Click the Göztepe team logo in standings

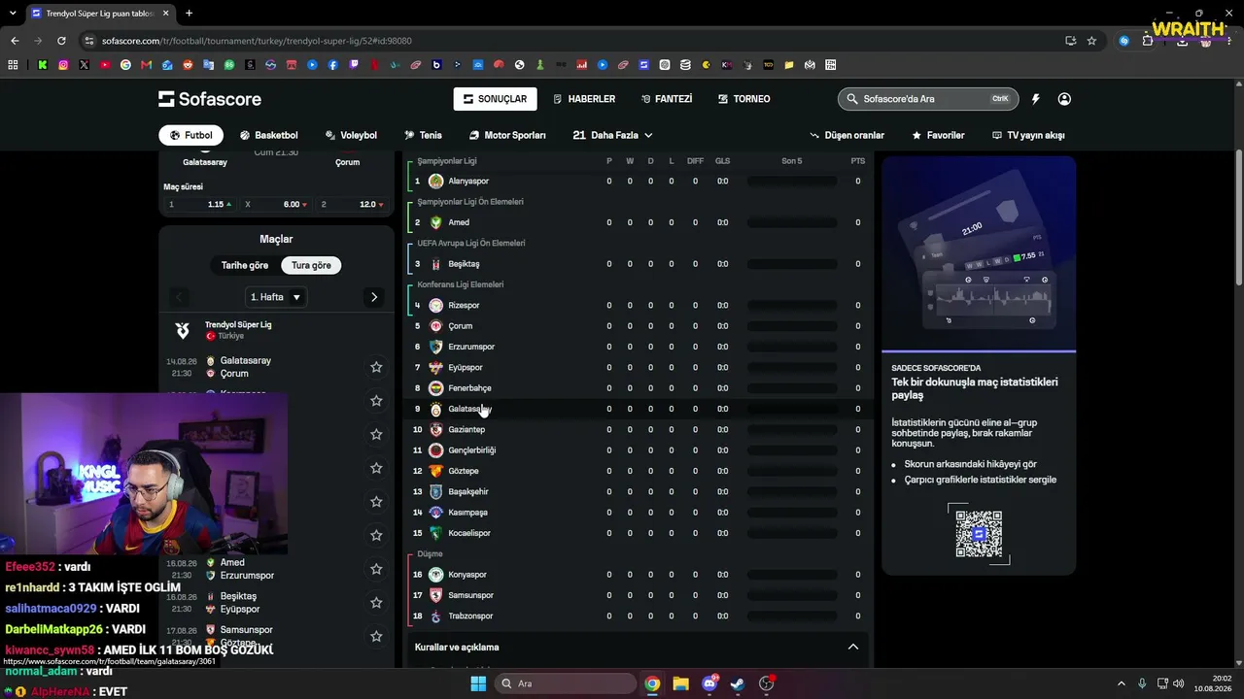coord(436,471)
